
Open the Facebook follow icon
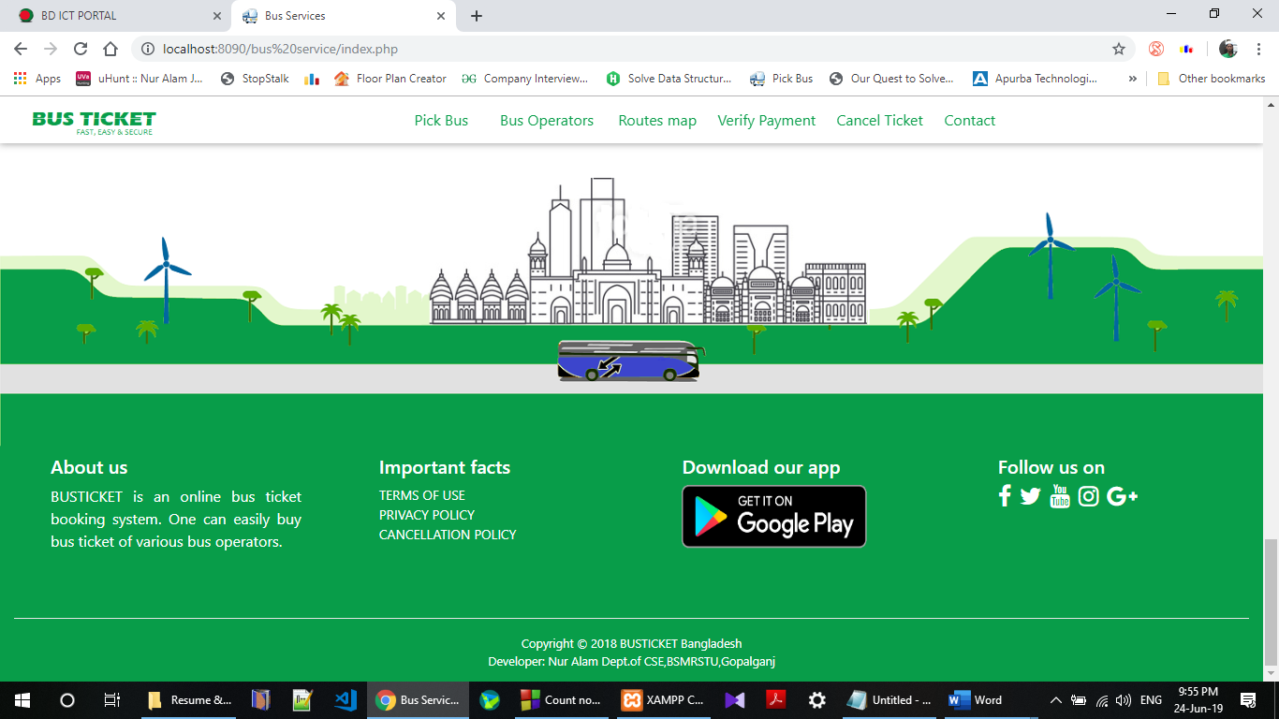(x=1005, y=496)
